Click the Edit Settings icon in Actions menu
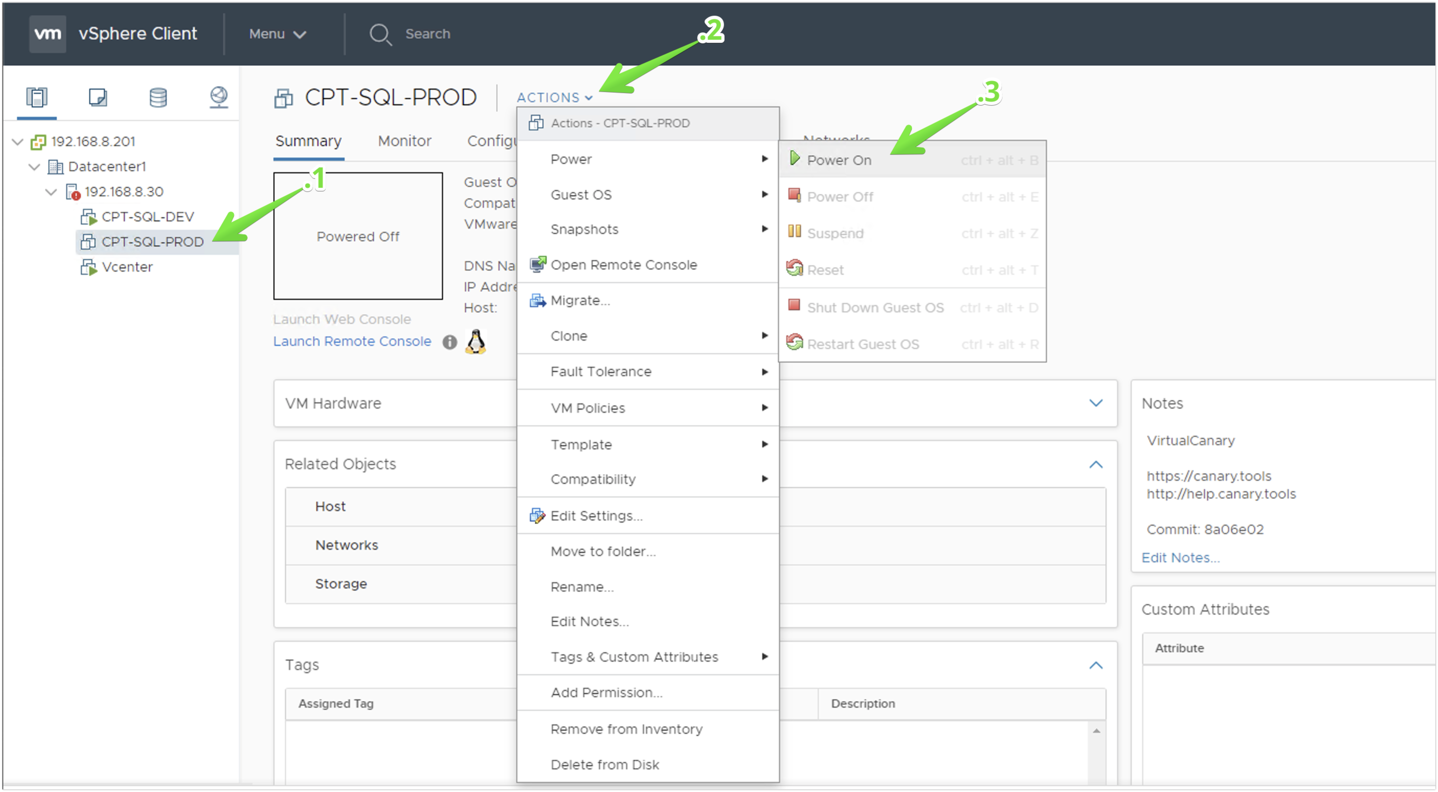 click(537, 515)
